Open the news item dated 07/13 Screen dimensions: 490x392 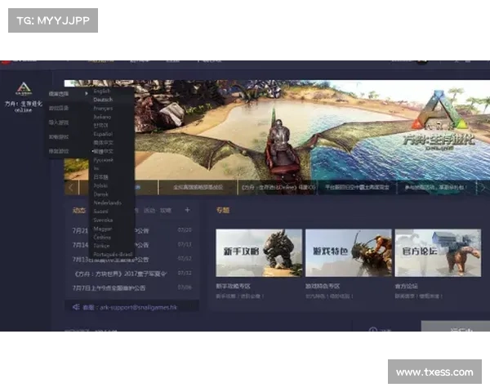tap(131, 245)
